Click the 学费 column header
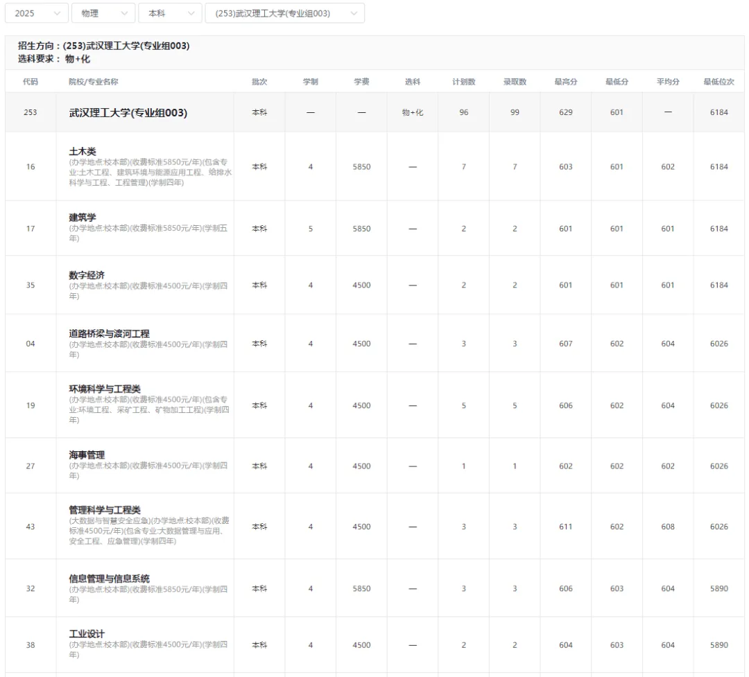 point(361,82)
